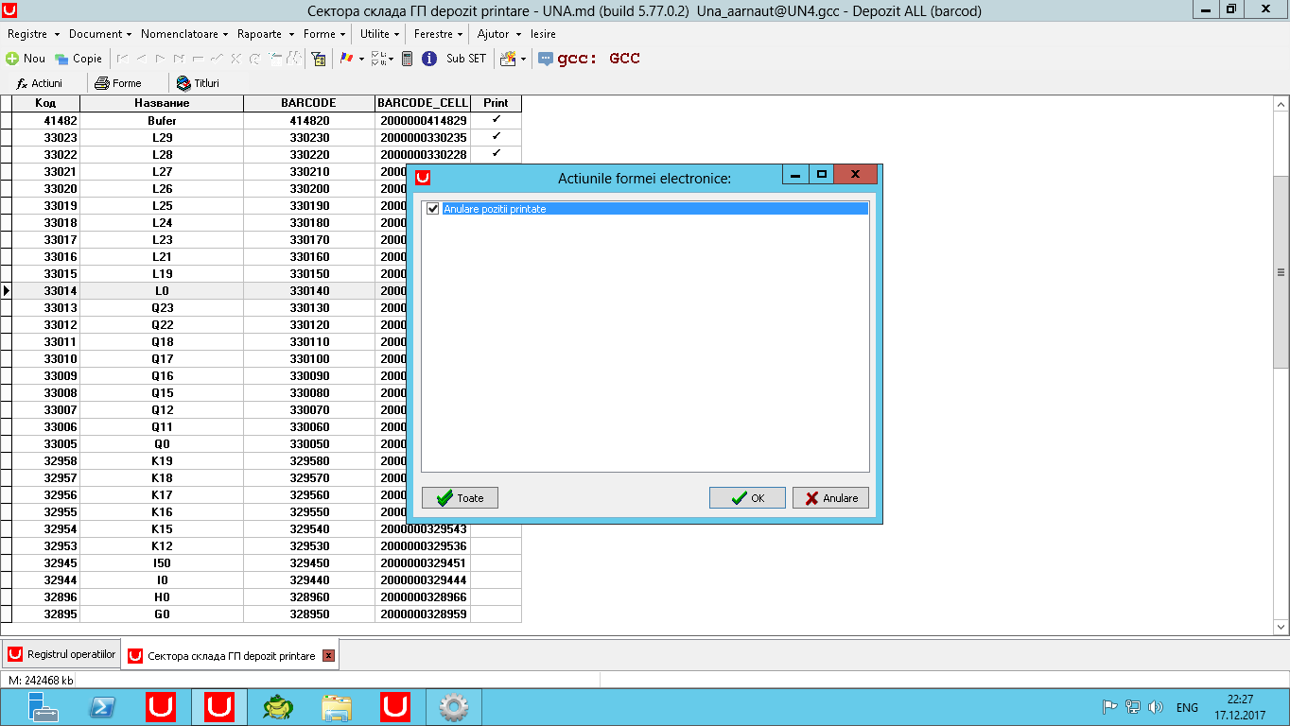Image resolution: width=1290 pixels, height=726 pixels.
Task: Toggle the Print checkmark for the L28 row
Action: coord(496,154)
